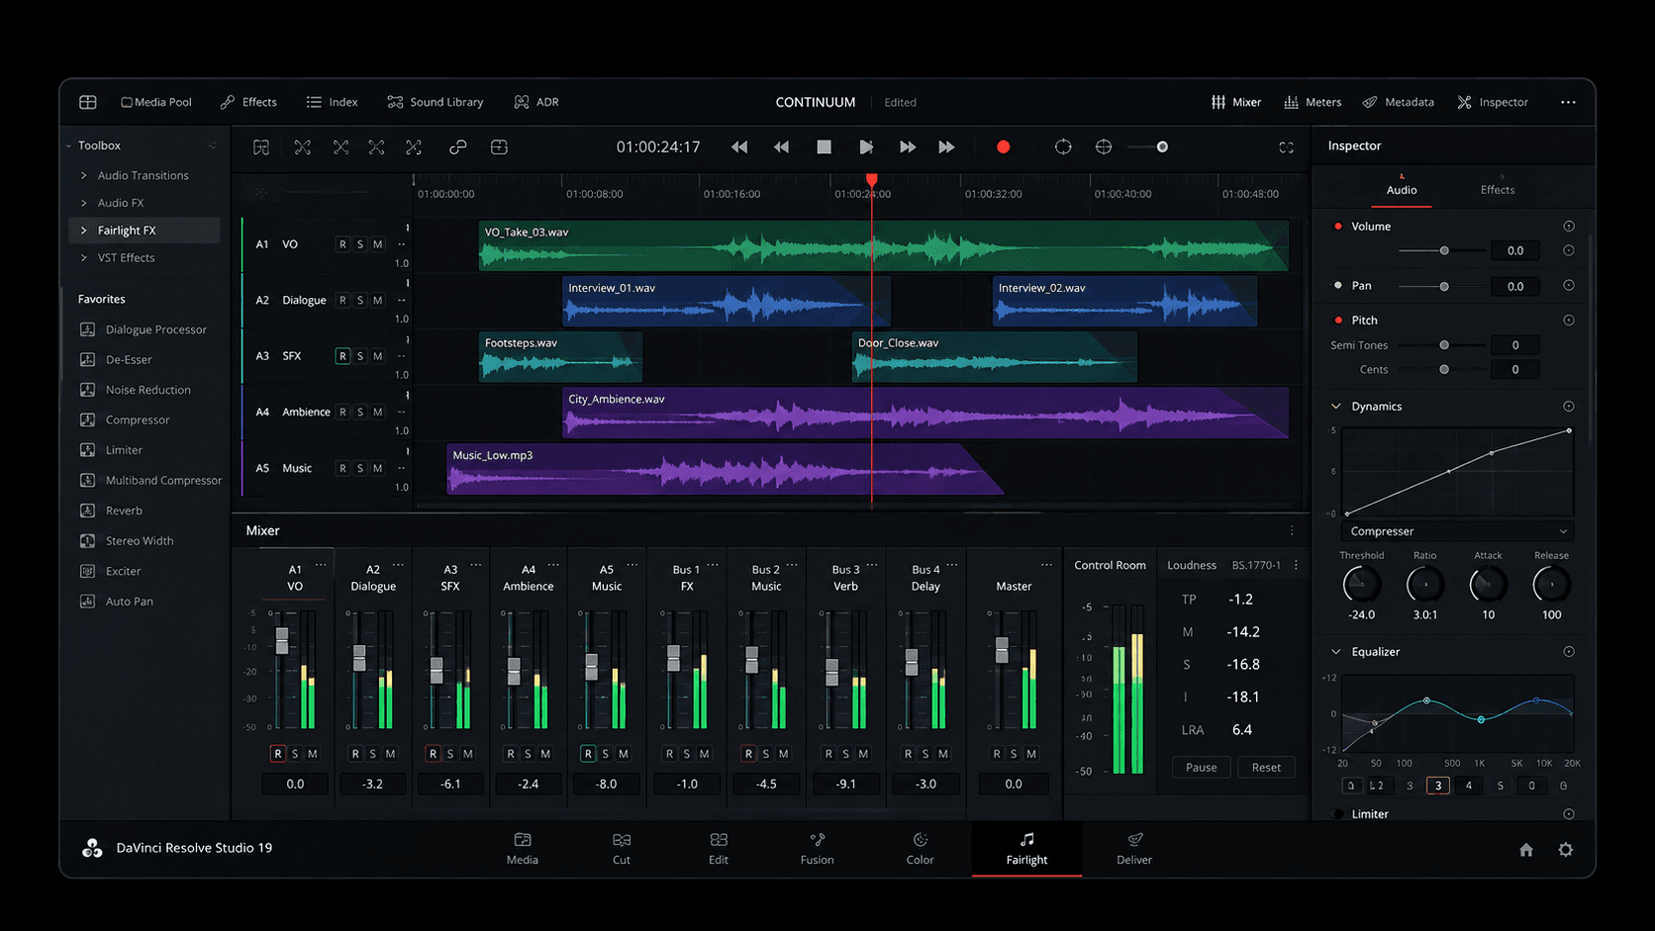Click the Pan slider in Inspector

[x=1442, y=286]
